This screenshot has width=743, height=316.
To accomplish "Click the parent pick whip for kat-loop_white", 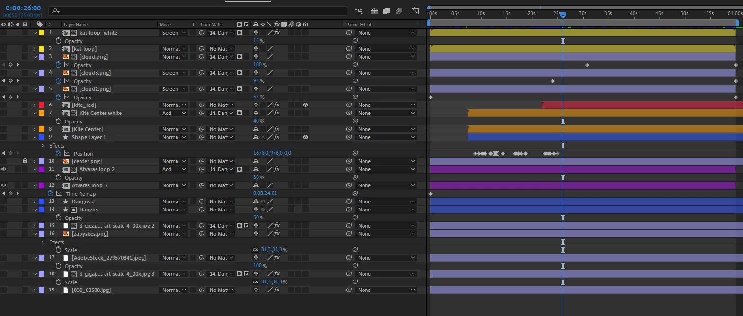I will click(349, 33).
